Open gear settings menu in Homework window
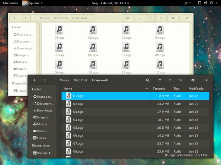The width and height of the screenshot is (221, 165). tap(193, 80)
